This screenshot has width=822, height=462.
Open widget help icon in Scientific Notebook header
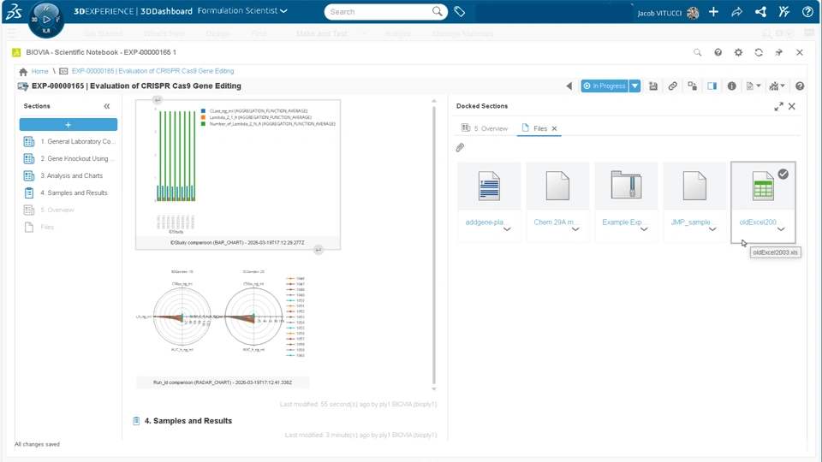[x=718, y=52]
